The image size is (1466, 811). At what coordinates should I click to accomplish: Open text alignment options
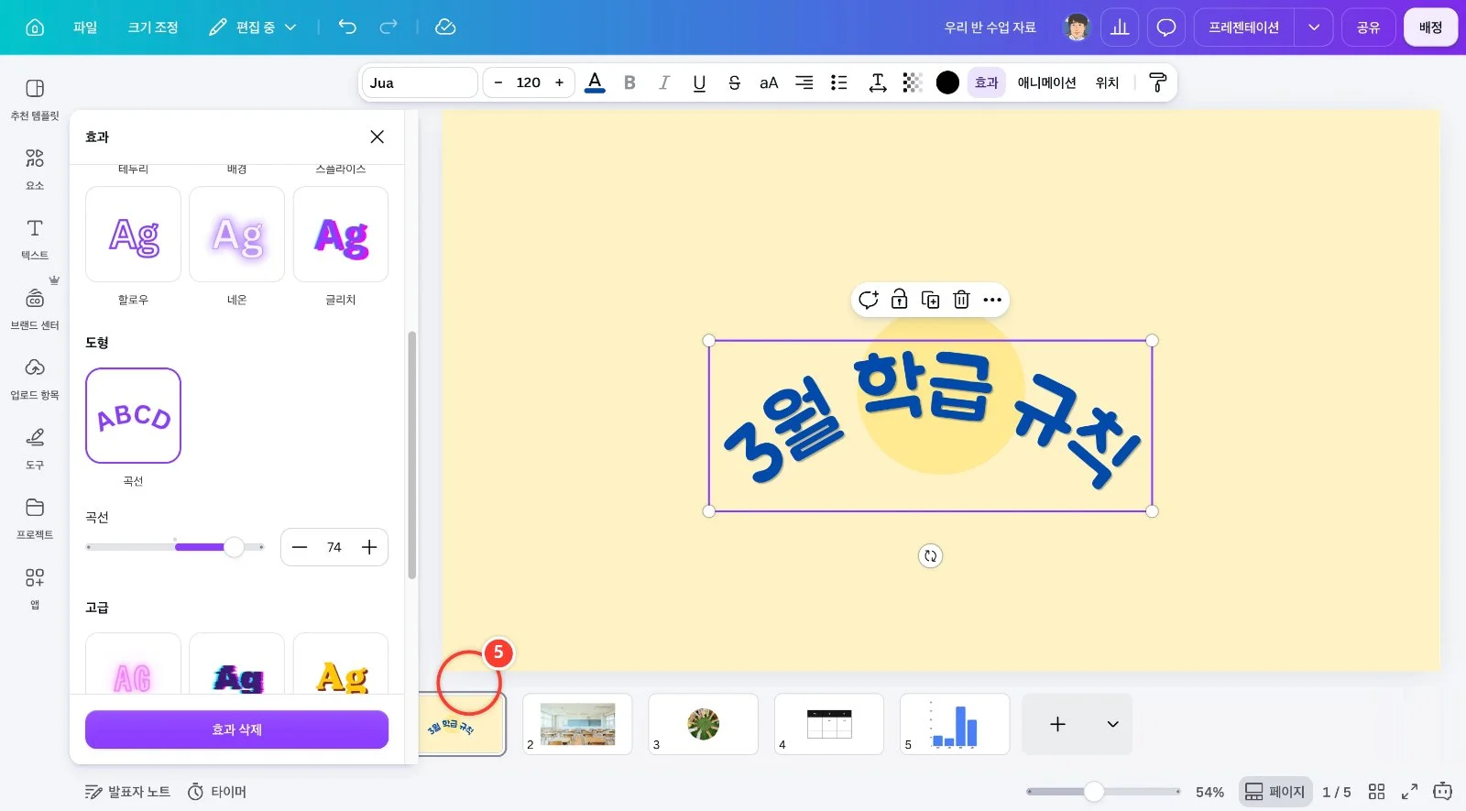[804, 82]
